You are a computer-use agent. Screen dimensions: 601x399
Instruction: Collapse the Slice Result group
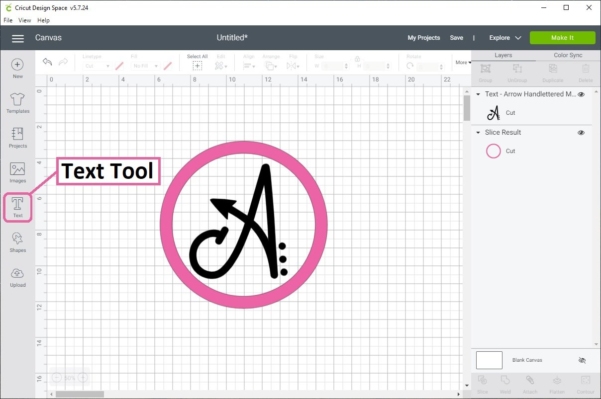pyautogui.click(x=478, y=133)
